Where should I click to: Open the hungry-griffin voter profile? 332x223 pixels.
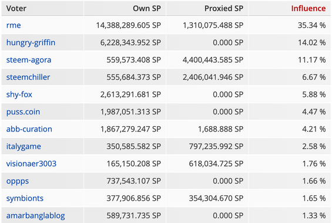[x=31, y=43]
